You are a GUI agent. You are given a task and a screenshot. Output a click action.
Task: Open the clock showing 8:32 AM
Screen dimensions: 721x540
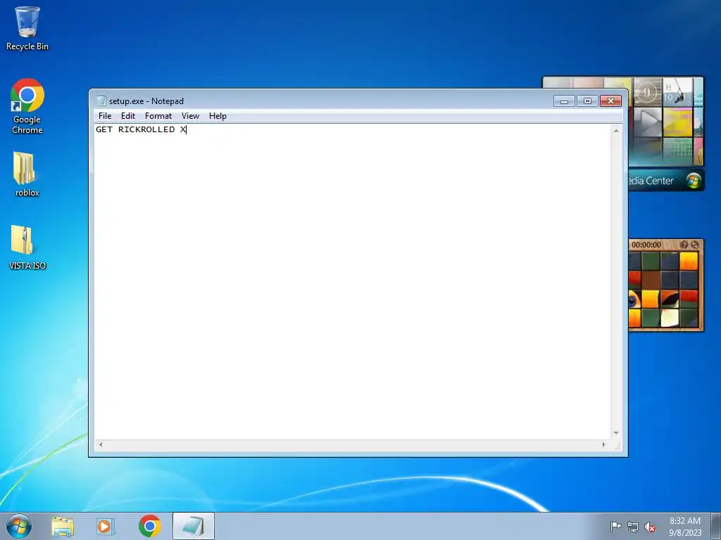685,526
